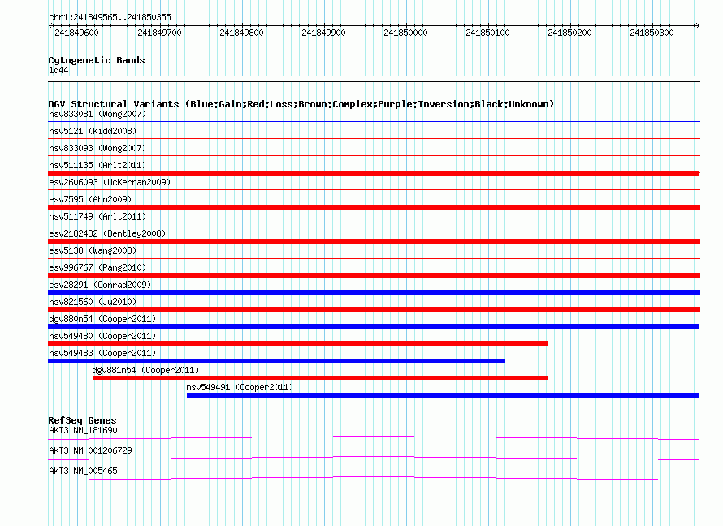Screen dimensions: 723x526
Task: Click the nsv549491 (Cooper2011) text label
Action: pos(240,387)
